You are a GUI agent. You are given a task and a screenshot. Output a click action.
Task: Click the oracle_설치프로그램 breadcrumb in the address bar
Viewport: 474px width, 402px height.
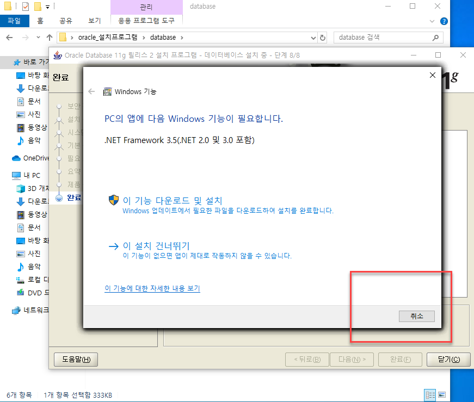click(108, 38)
